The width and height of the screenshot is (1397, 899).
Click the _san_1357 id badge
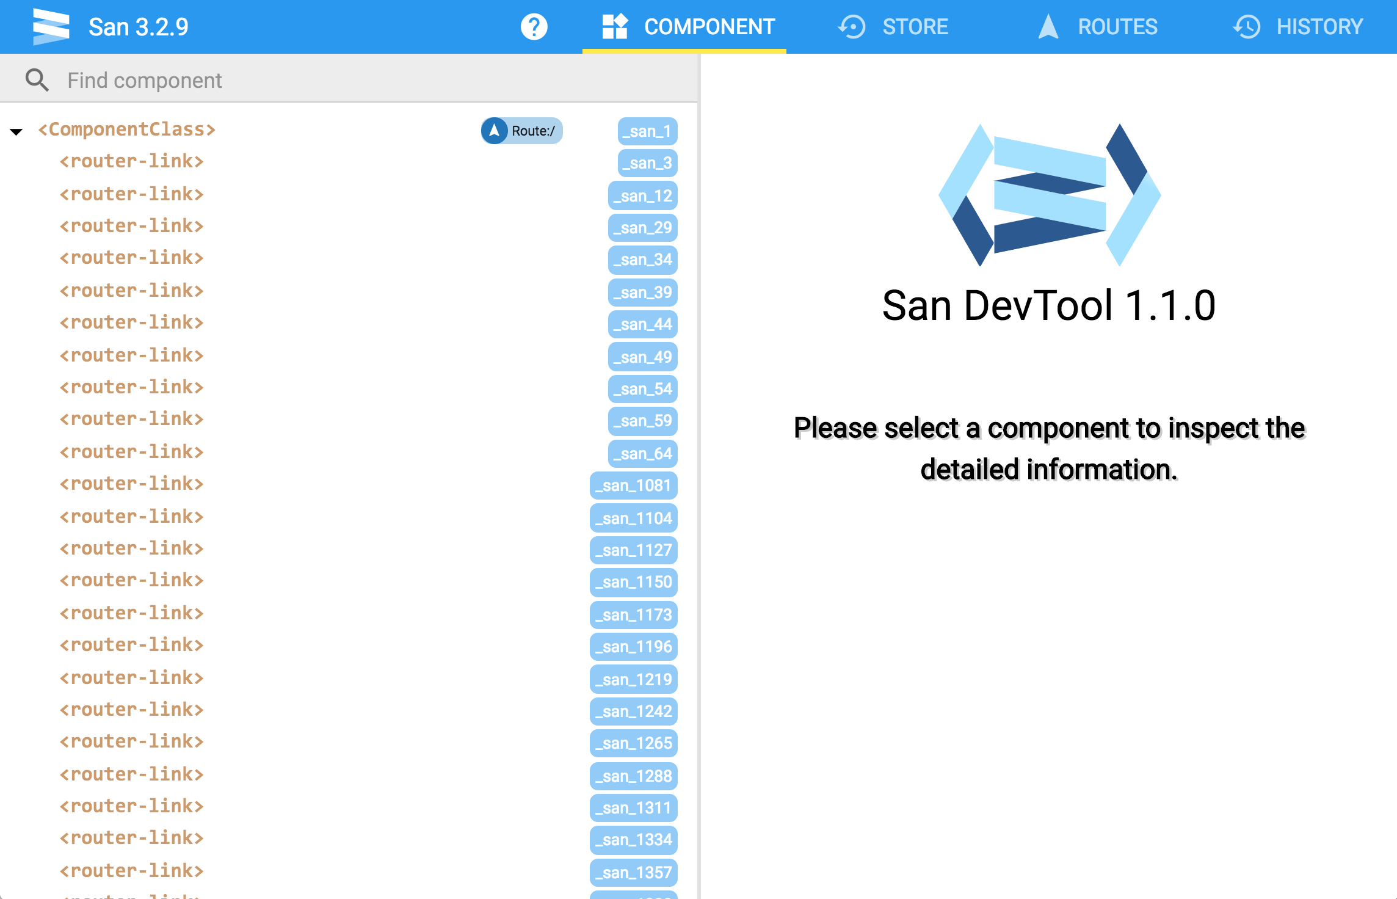pos(634,873)
